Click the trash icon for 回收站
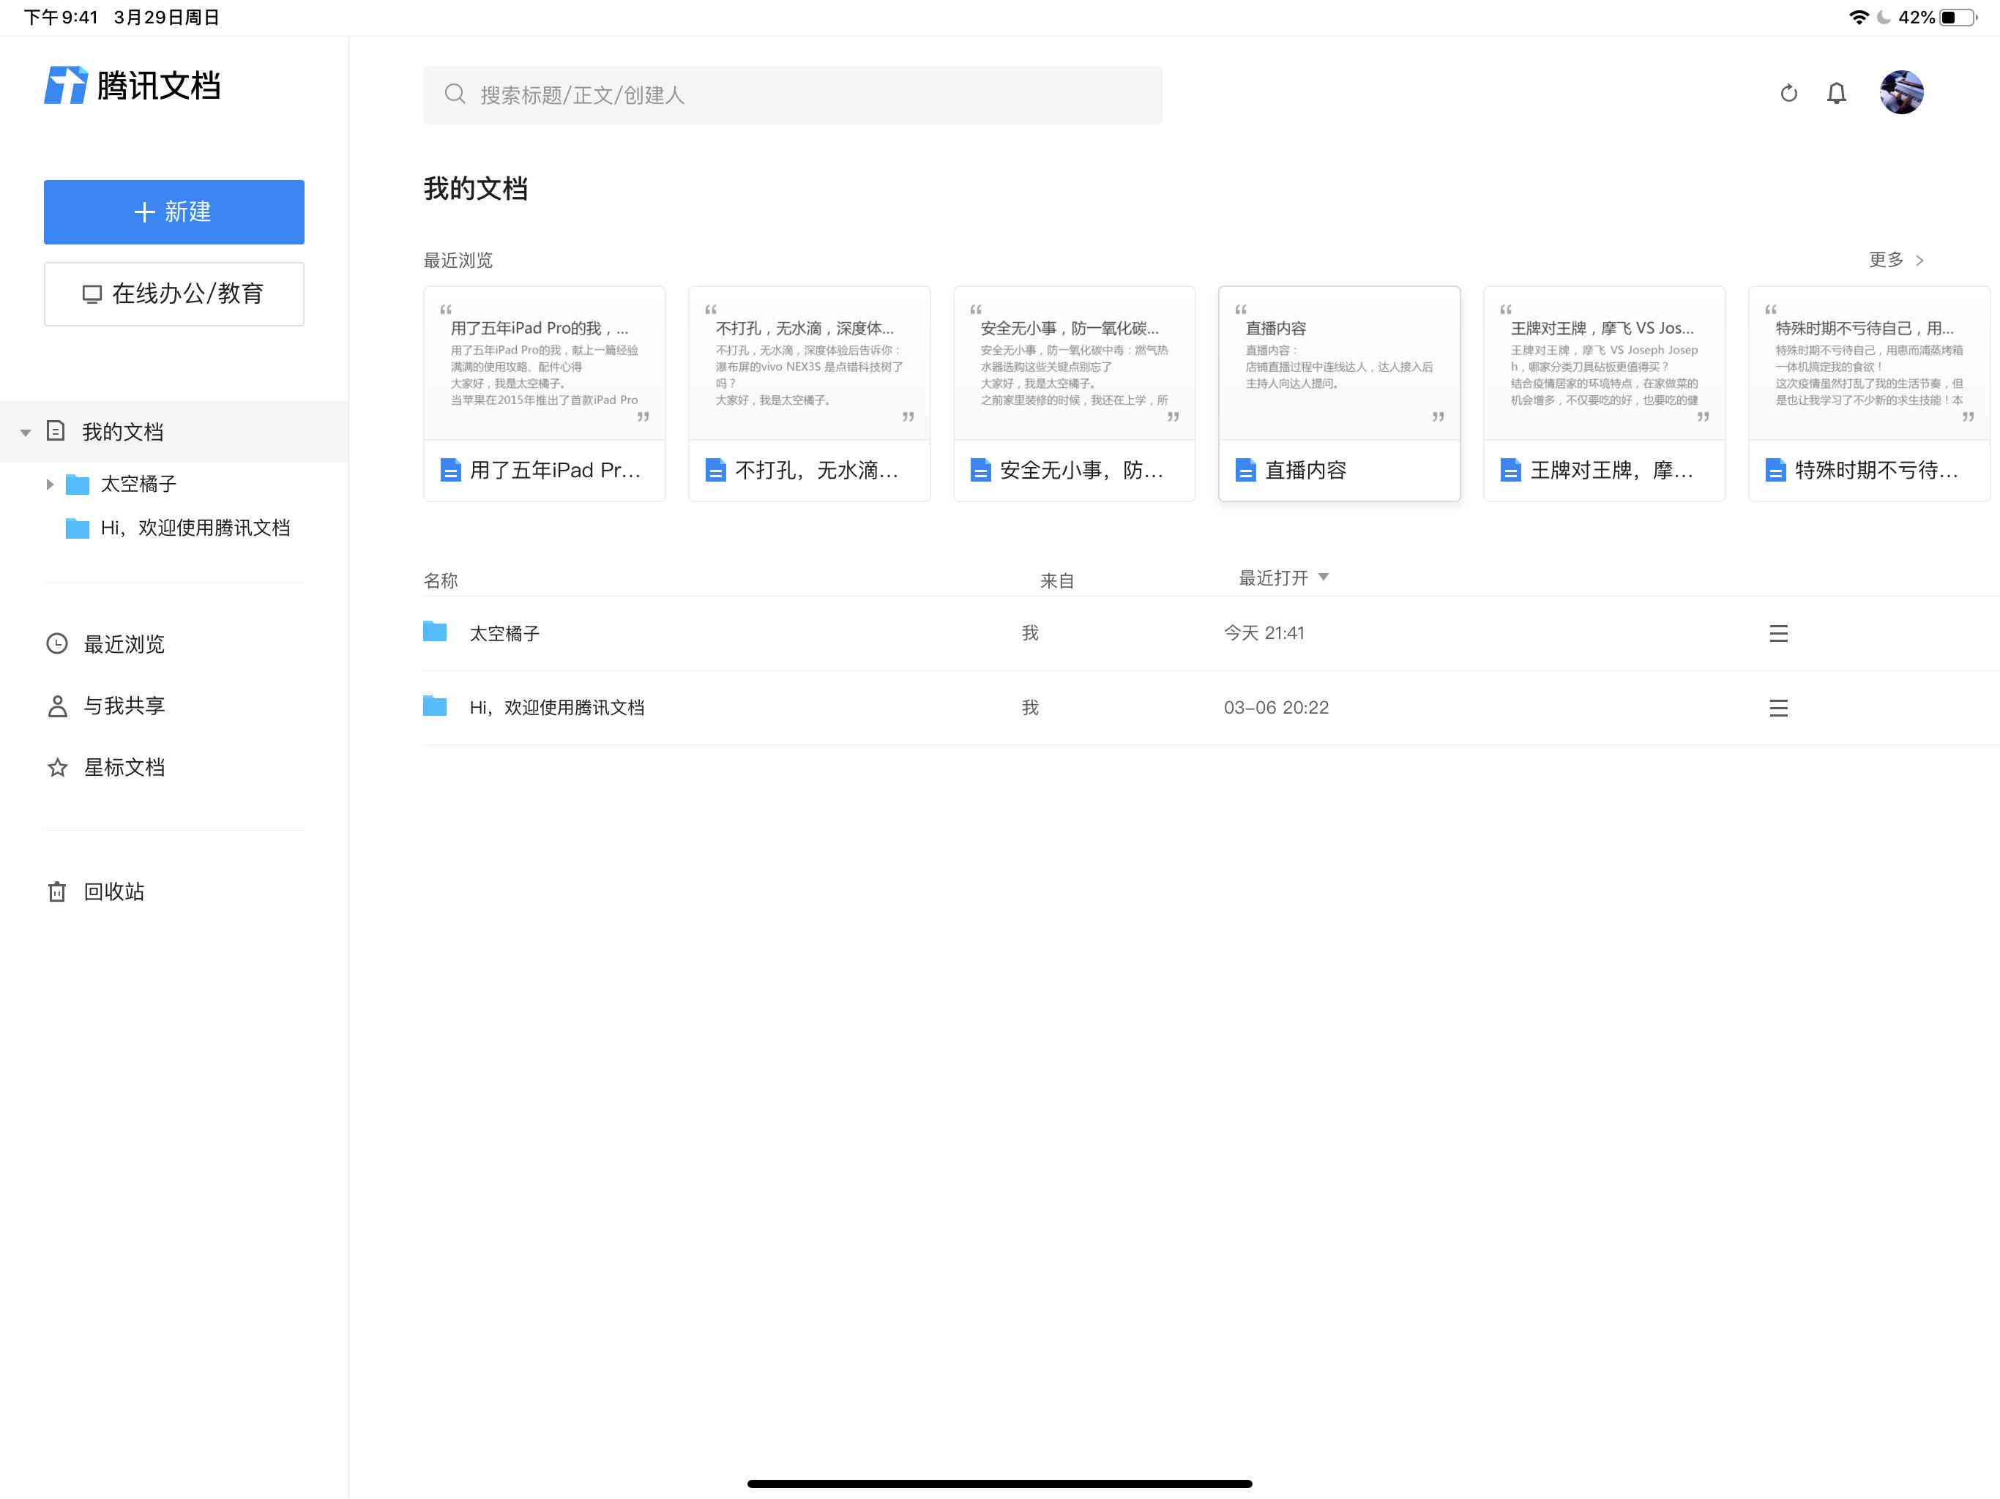Viewport: 2000px width, 1499px height. (57, 891)
